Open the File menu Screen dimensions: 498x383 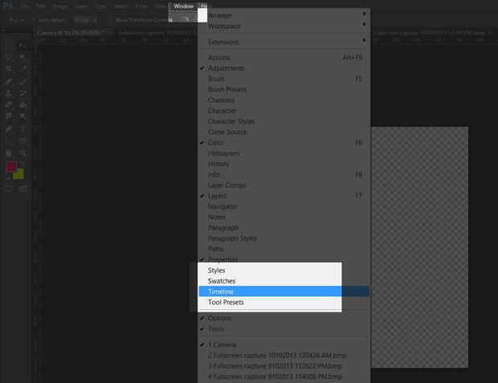pos(25,6)
